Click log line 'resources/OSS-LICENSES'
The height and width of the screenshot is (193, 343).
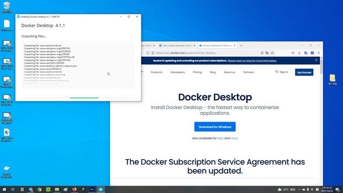[44, 63]
